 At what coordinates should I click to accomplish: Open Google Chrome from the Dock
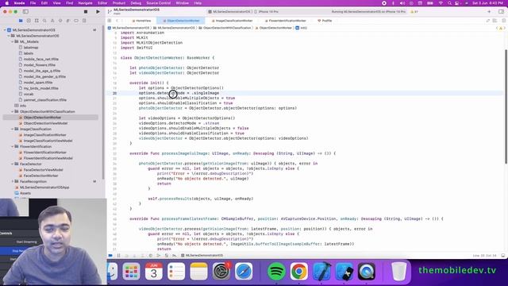tap(299, 272)
